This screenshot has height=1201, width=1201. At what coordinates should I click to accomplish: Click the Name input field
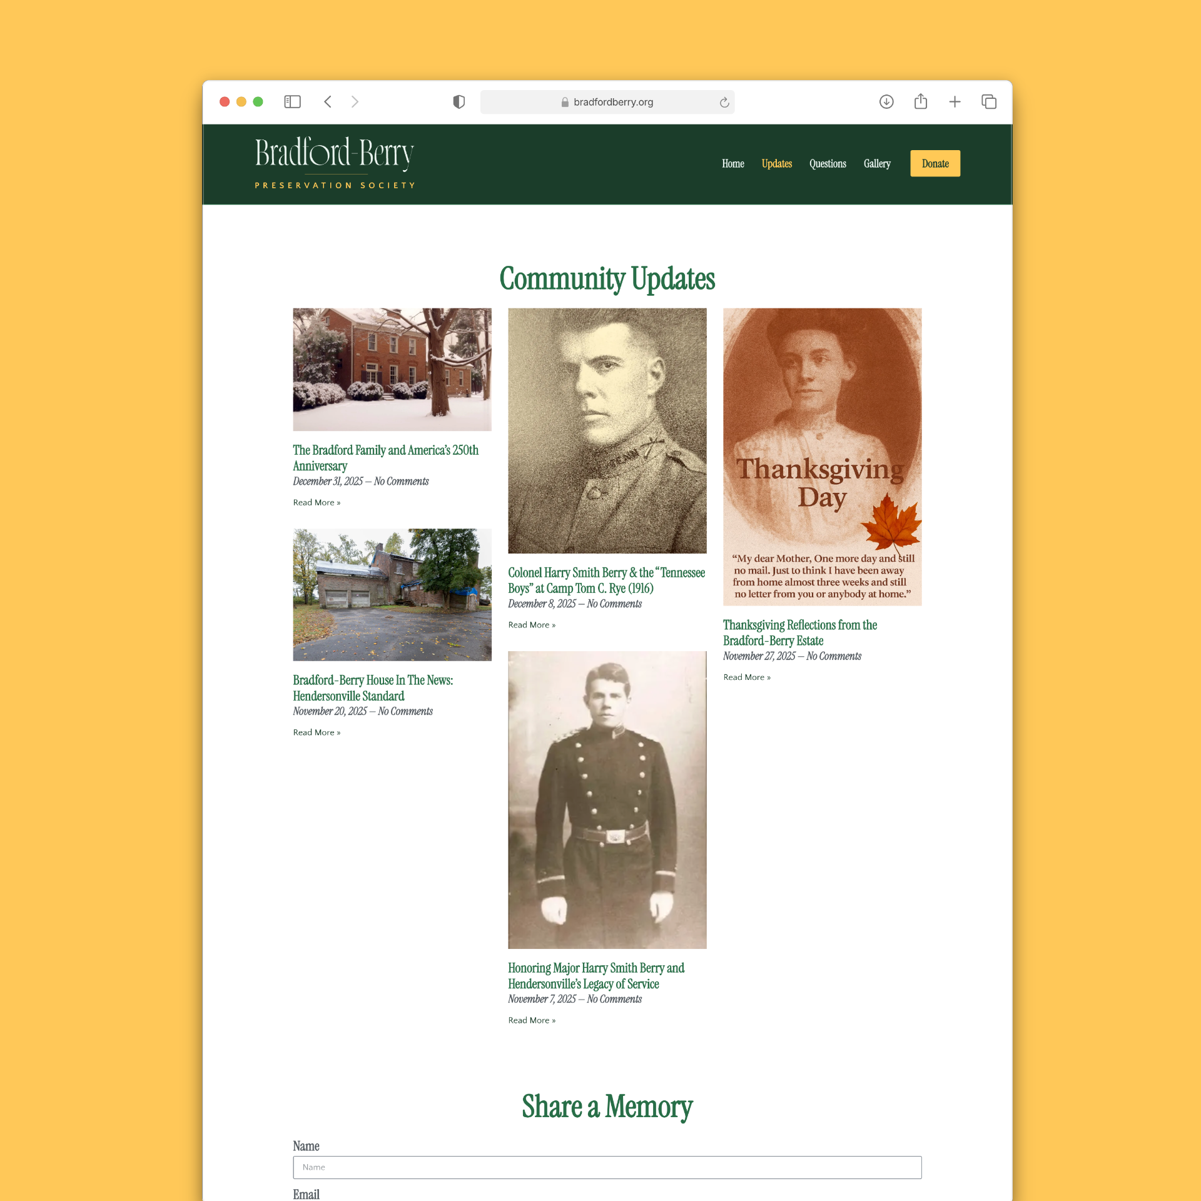pos(607,1167)
